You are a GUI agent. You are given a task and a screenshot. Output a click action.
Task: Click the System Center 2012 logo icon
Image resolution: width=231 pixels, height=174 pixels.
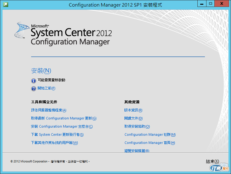click(x=21, y=30)
